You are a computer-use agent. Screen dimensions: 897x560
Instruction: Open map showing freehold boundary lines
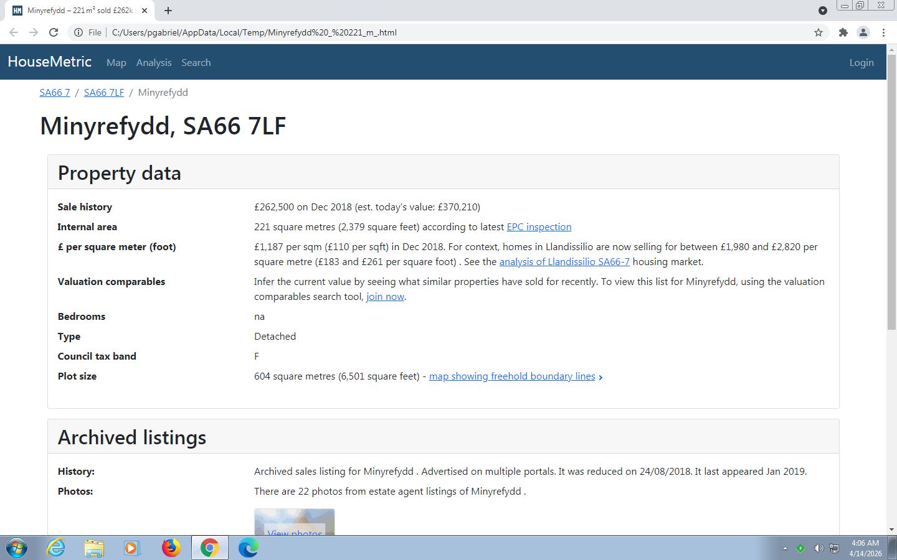512,376
